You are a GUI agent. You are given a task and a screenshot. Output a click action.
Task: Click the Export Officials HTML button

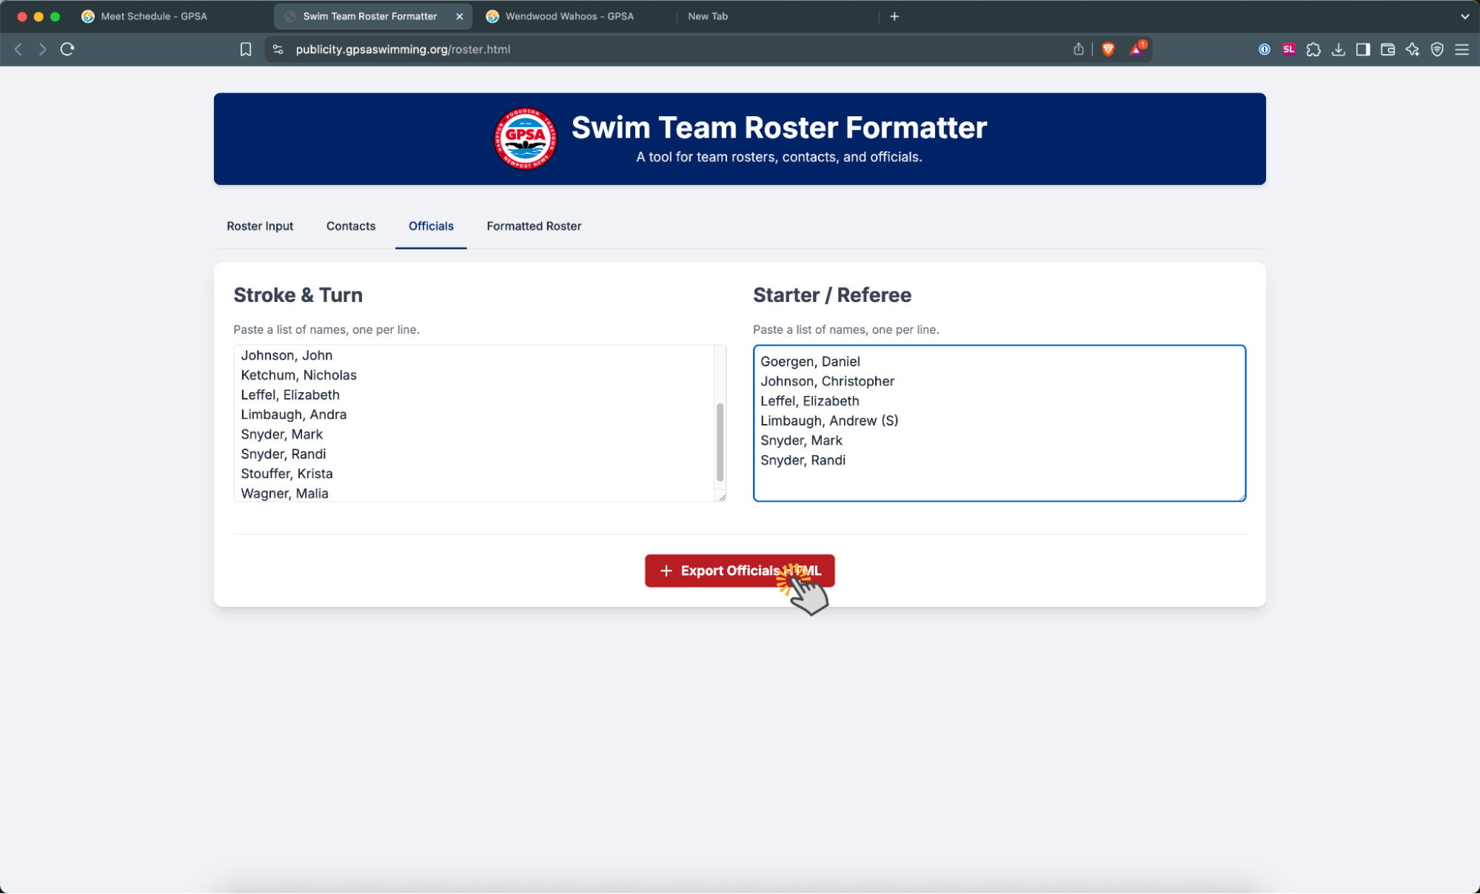739,571
